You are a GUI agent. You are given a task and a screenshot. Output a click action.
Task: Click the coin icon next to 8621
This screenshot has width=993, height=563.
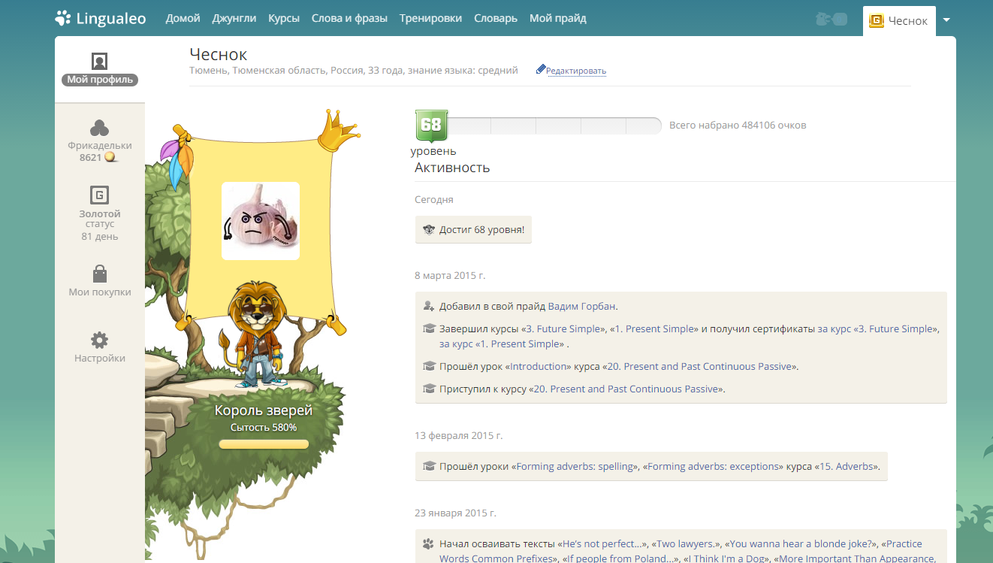[111, 158]
